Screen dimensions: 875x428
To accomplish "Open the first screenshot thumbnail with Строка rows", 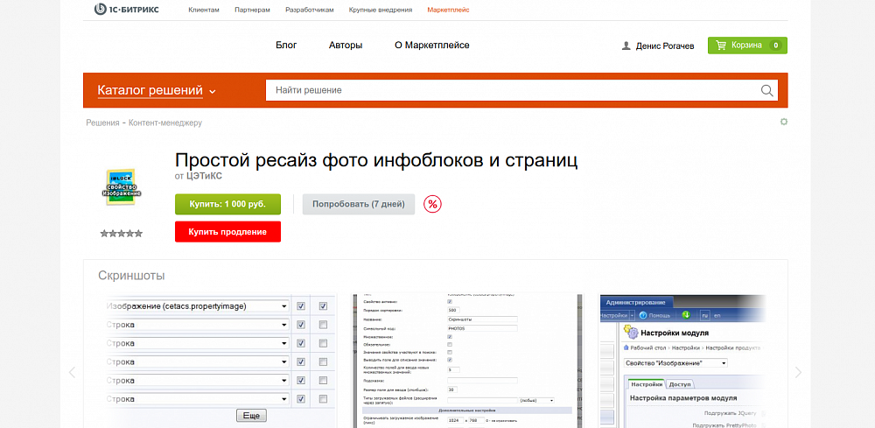I will tap(220, 361).
